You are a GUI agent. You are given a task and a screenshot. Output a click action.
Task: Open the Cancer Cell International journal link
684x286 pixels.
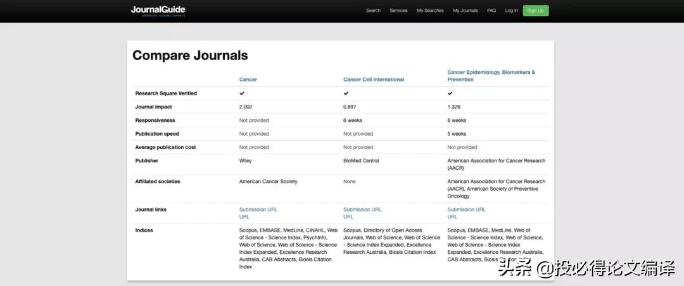click(374, 80)
